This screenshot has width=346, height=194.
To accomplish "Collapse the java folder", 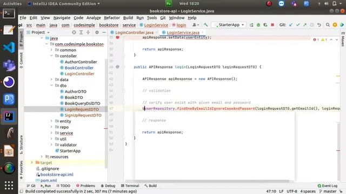I will (x=42, y=38).
